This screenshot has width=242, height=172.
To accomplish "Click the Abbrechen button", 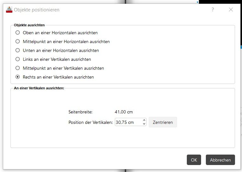I will (x=220, y=160).
